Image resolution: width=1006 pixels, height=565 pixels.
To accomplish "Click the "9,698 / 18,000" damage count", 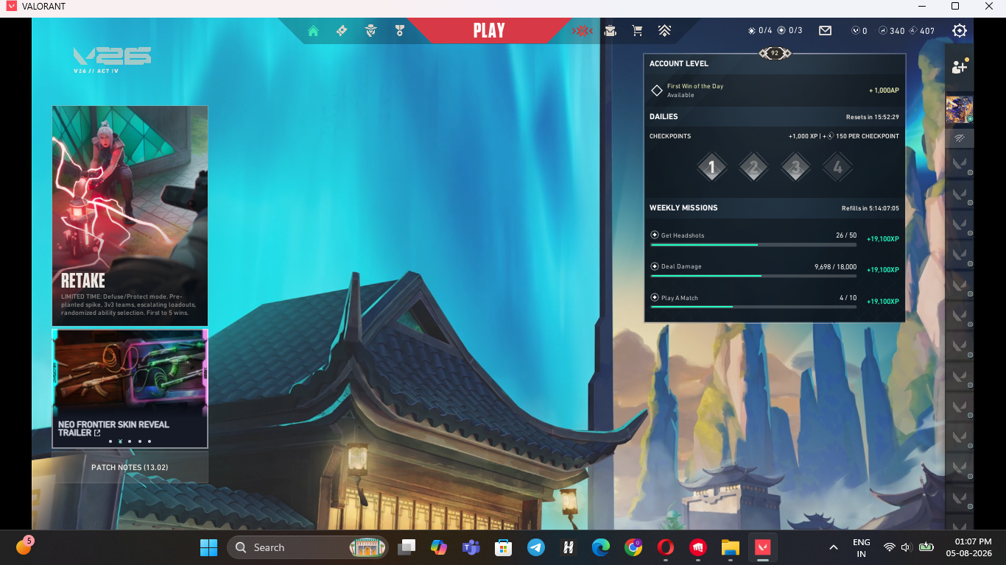I will [835, 266].
